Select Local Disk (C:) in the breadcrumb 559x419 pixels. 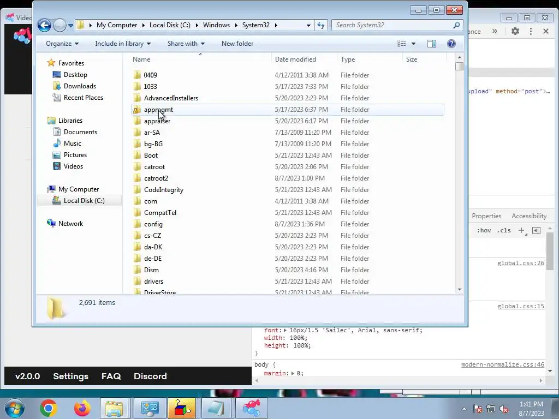coord(170,25)
